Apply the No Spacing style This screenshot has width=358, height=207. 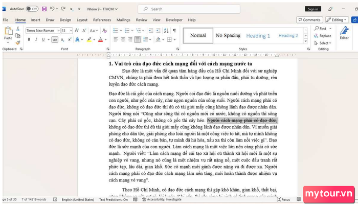[x=228, y=35]
